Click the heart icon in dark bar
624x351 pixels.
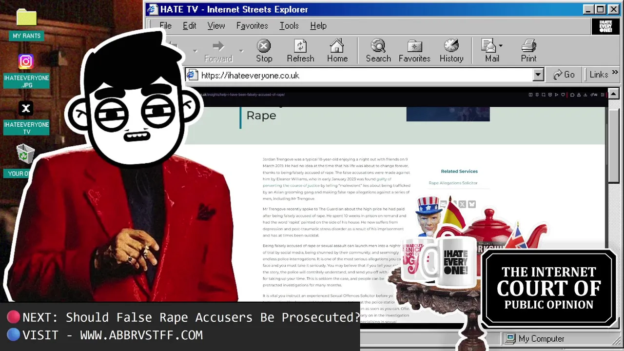563,95
